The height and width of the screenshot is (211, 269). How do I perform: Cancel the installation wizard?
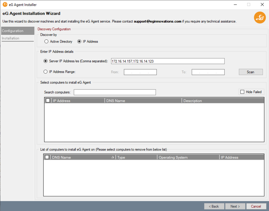[256, 207]
